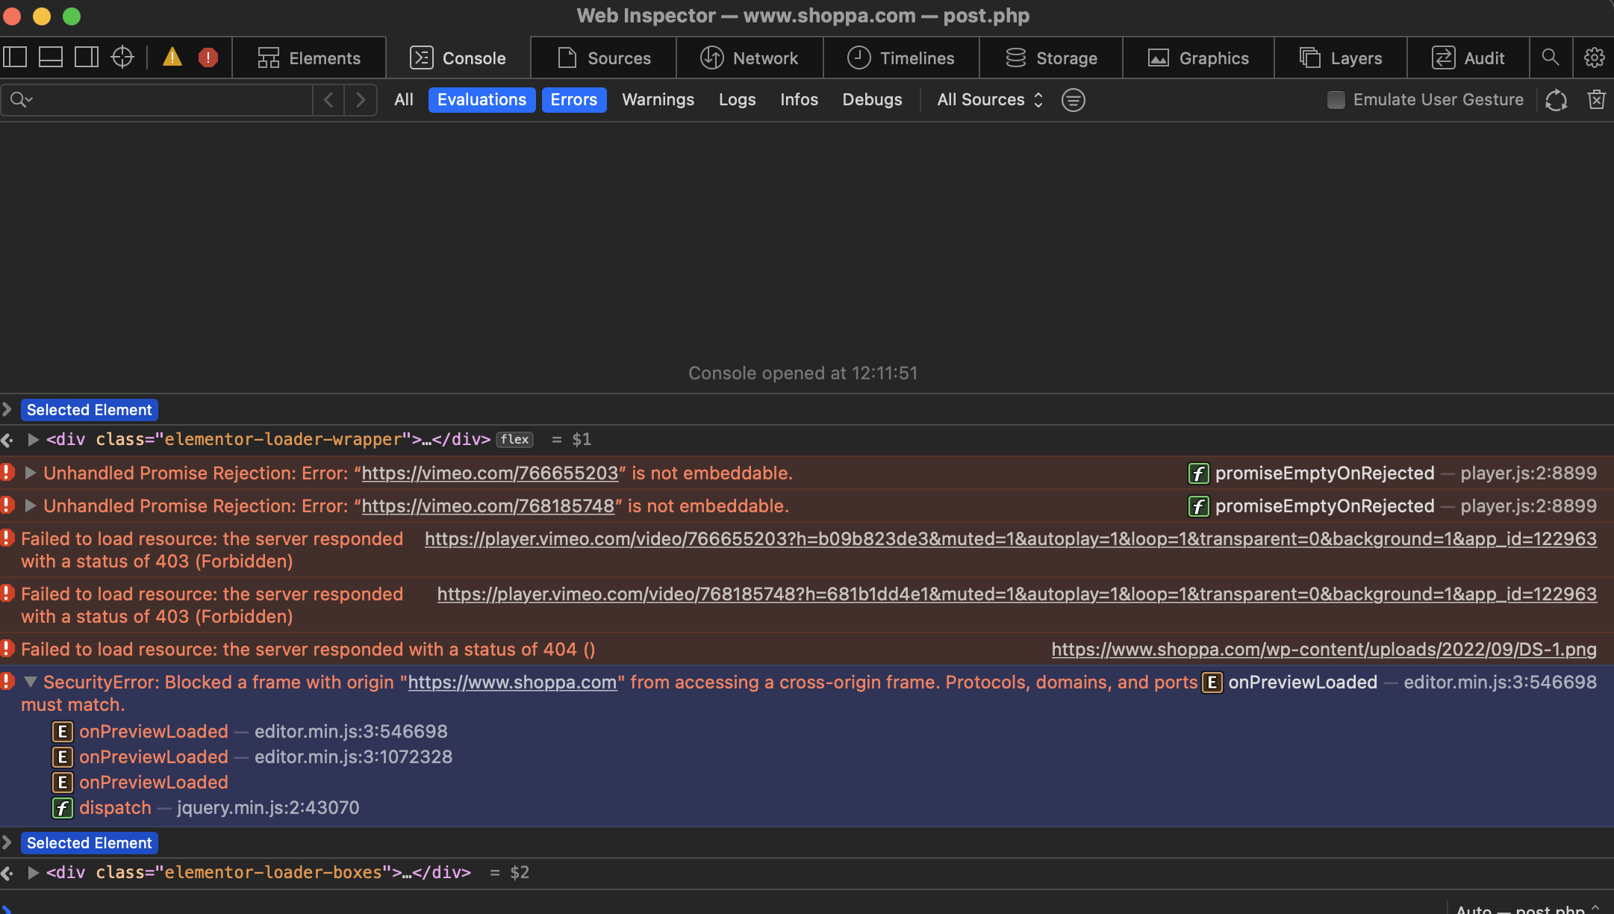Open www.shoppa.com link in SecurityError
Screen dimensions: 1614x914
coord(512,683)
